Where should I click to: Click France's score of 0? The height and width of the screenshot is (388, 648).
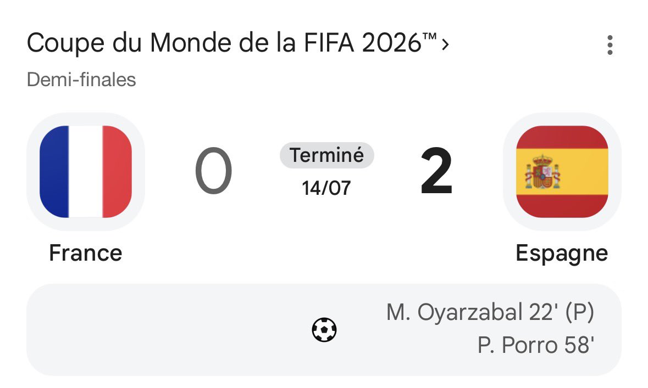click(x=213, y=171)
